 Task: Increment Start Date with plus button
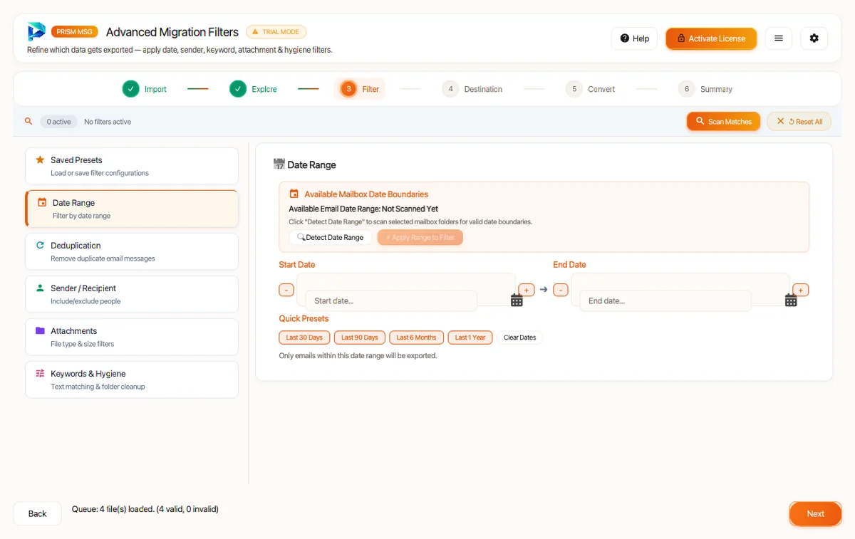pyautogui.click(x=527, y=290)
